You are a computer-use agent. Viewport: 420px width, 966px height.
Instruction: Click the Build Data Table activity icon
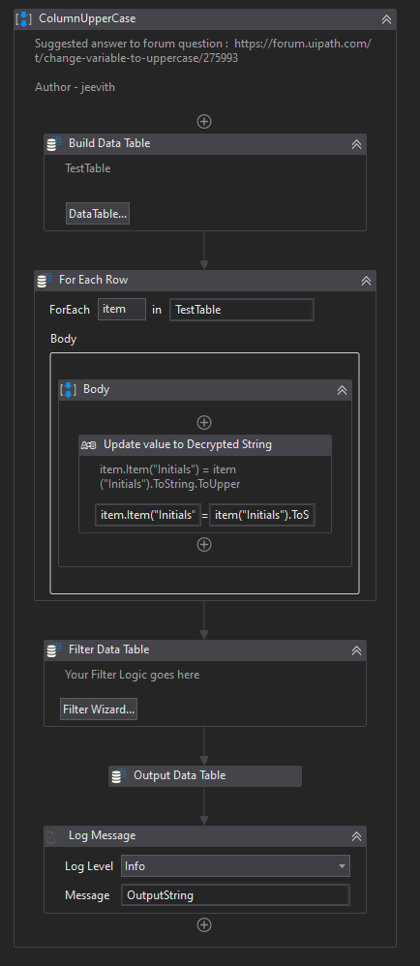coord(54,143)
